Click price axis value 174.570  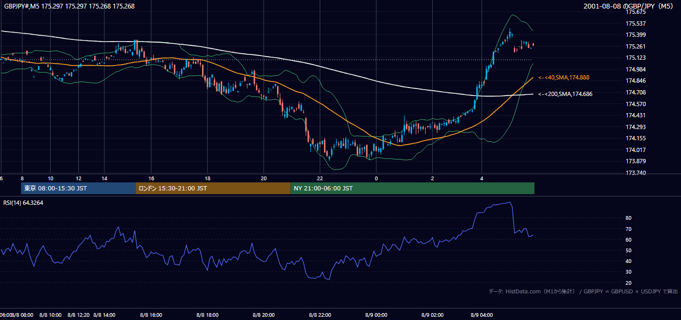[x=636, y=104]
